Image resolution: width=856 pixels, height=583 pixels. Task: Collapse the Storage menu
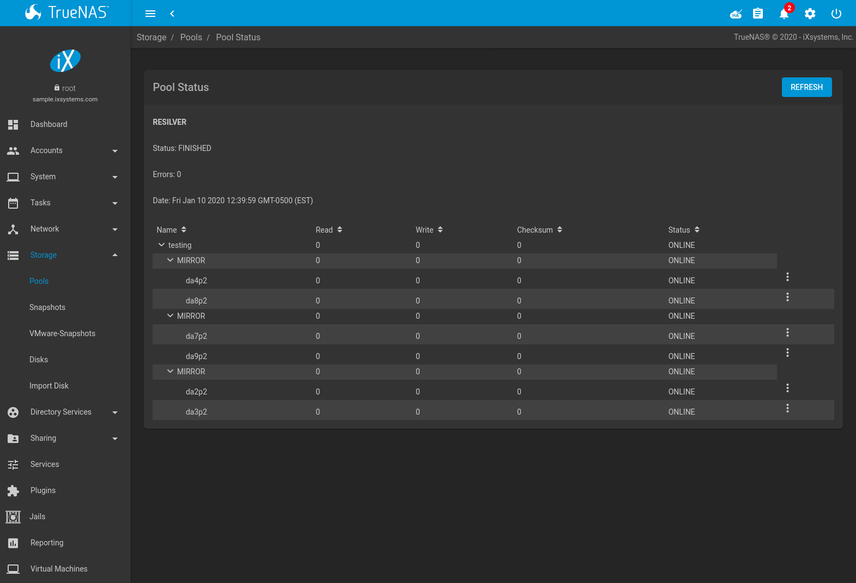(x=65, y=255)
